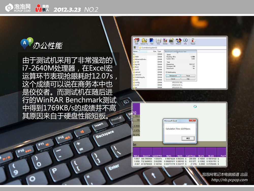Click the Resulting KB/s value 1,769
The width and height of the screenshot is (254, 191).
pyautogui.click(x=193, y=57)
